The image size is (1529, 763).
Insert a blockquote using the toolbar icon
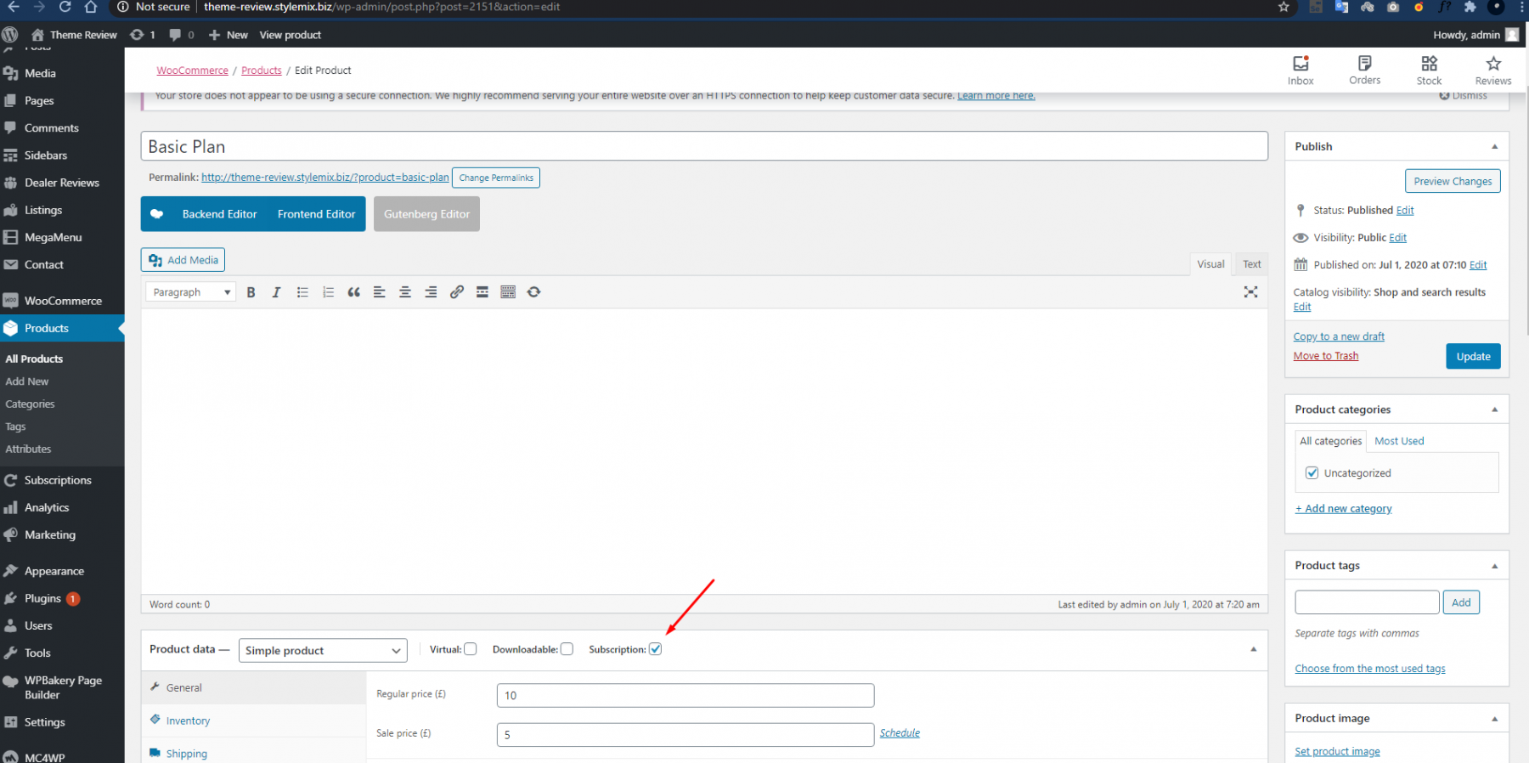pos(353,292)
